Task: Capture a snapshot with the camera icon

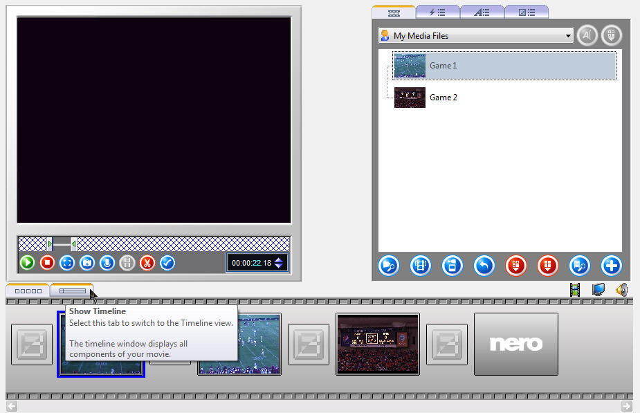Action: pyautogui.click(x=87, y=263)
